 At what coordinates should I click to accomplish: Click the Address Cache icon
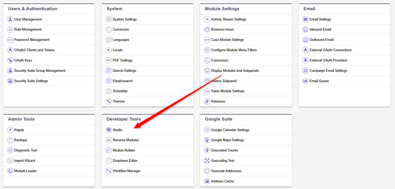(207, 181)
